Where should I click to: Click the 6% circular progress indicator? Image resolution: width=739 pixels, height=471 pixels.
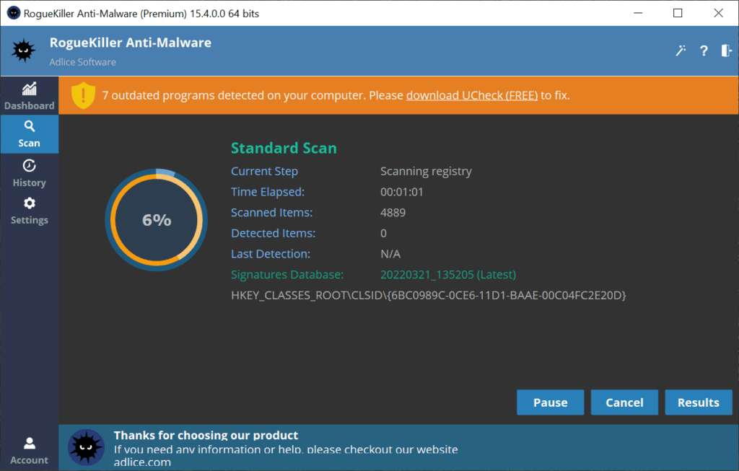[157, 220]
